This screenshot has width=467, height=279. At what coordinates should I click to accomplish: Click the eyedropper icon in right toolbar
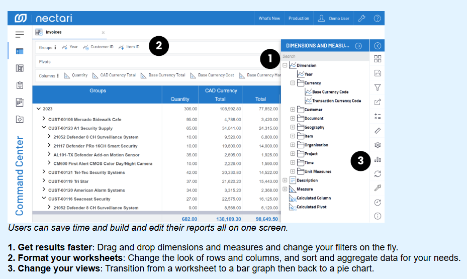[x=378, y=188]
